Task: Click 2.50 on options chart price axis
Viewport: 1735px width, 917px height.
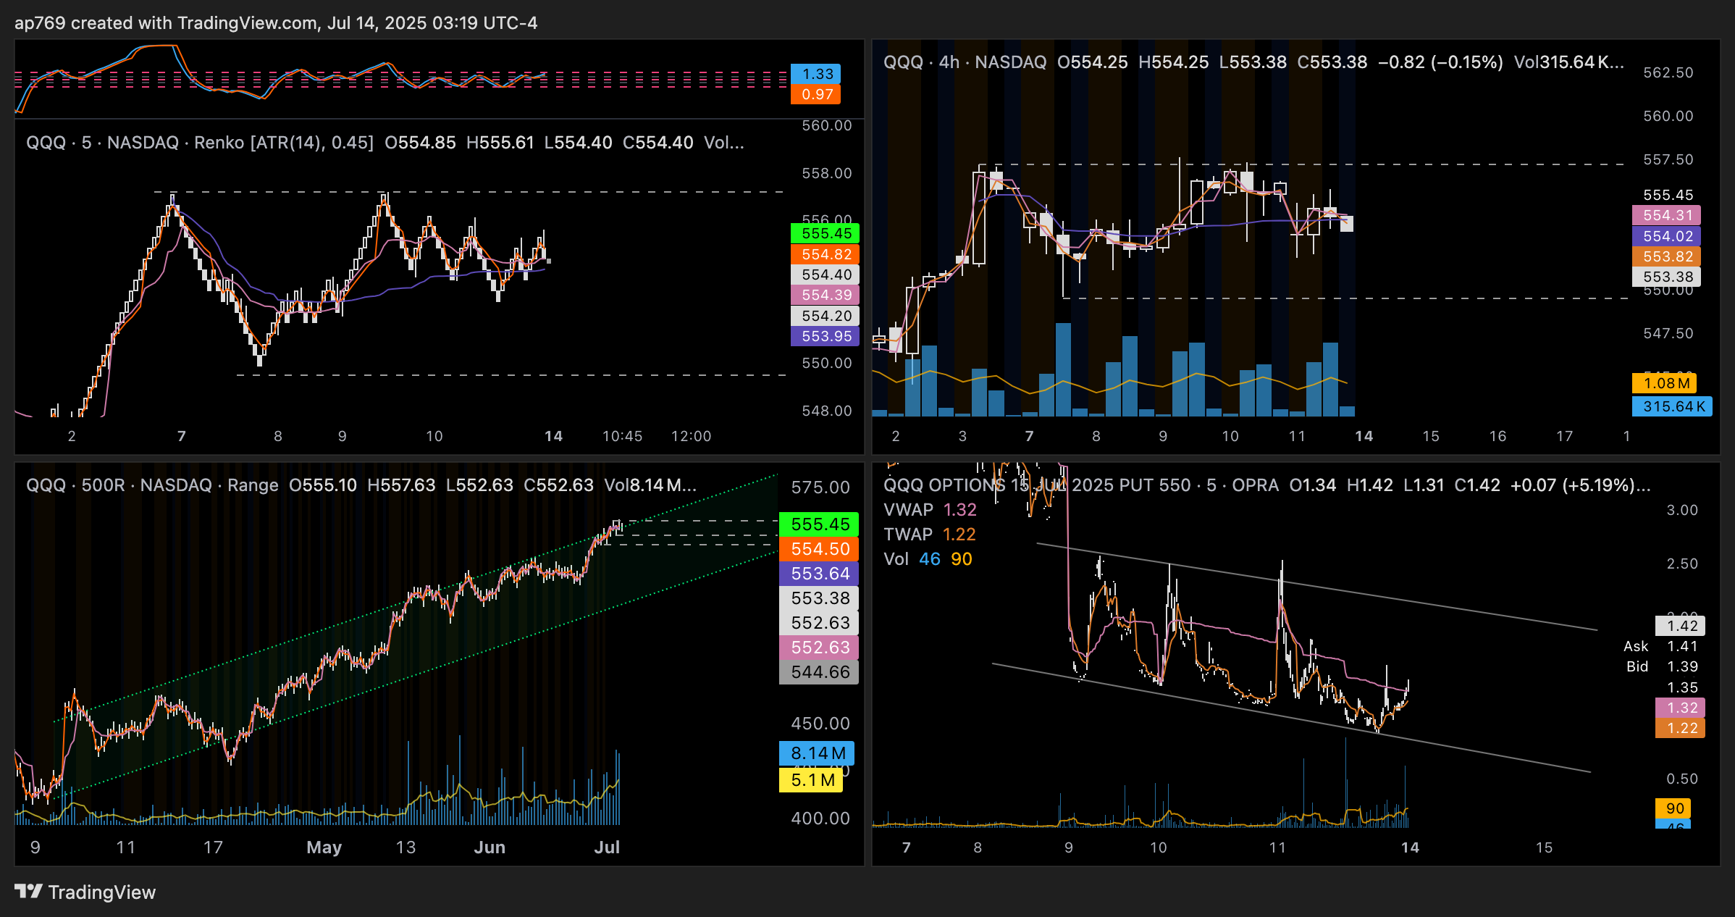Action: 1682,564
